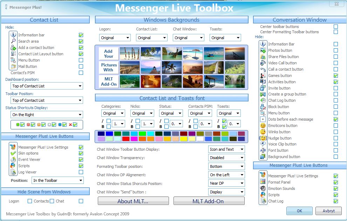Click the Font button icon
Image resolution: width=347 pixels, height=221 pixels.
click(x=263, y=150)
